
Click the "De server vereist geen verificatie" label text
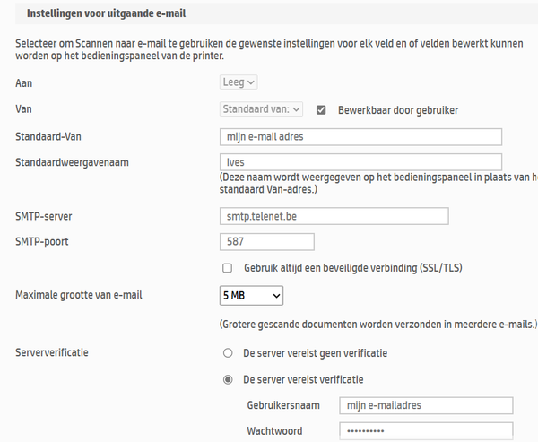tap(316, 352)
